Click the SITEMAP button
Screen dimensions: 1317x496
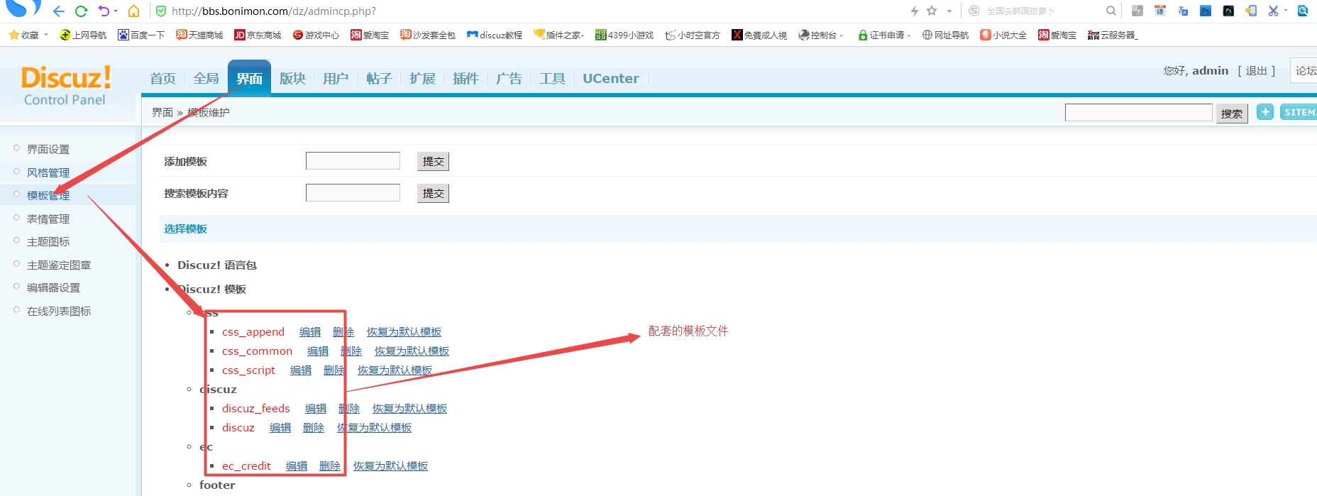1298,111
